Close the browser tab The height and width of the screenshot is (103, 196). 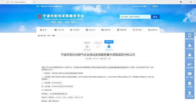click(x=30, y=2)
